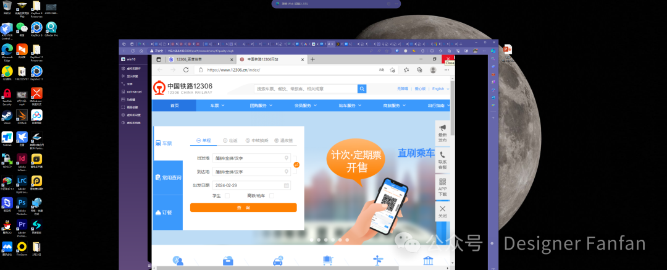Image resolution: width=667 pixels, height=270 pixels.
Task: Click the orange swap stations icon
Action: click(x=296, y=165)
